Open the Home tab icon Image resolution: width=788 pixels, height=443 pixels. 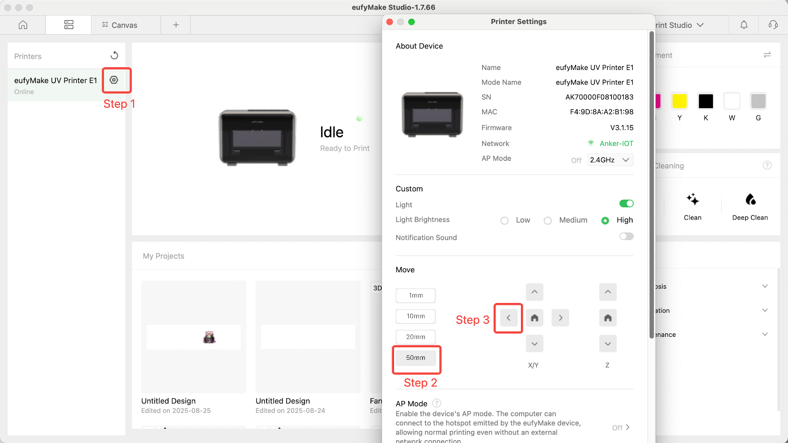23,25
